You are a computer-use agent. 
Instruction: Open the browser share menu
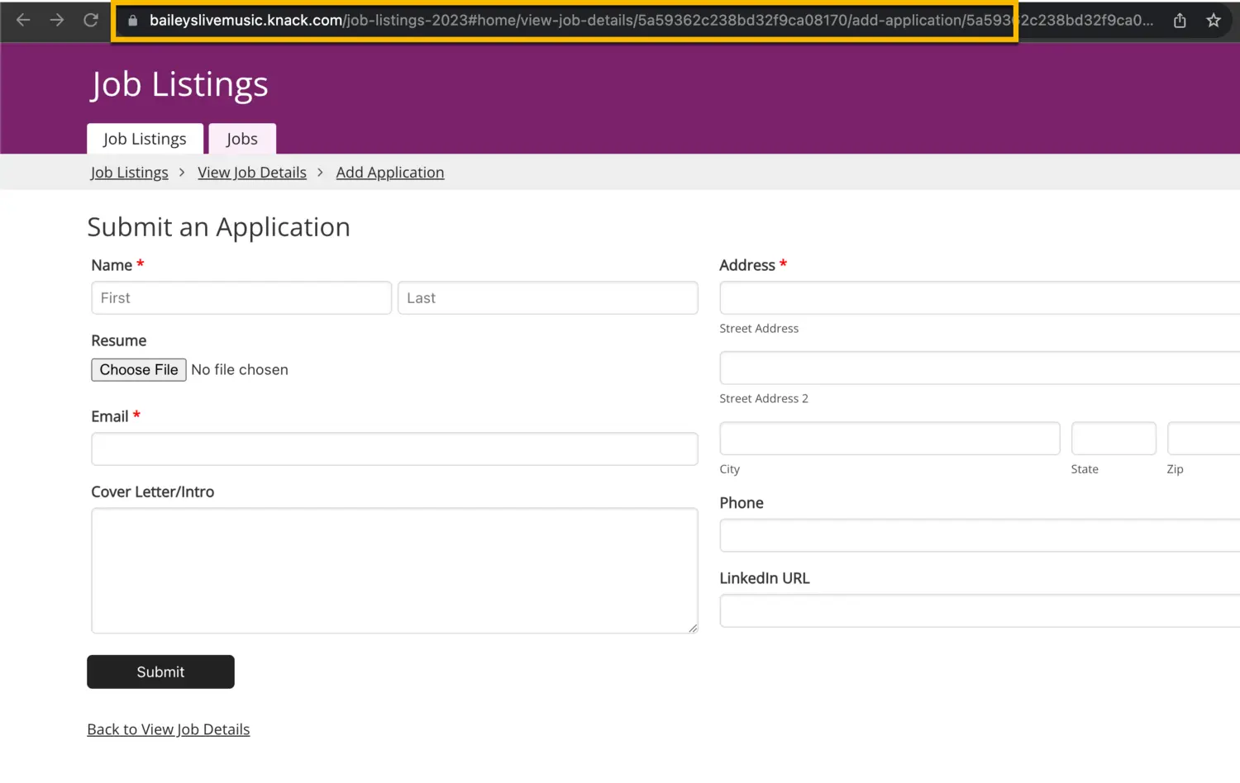click(1179, 20)
